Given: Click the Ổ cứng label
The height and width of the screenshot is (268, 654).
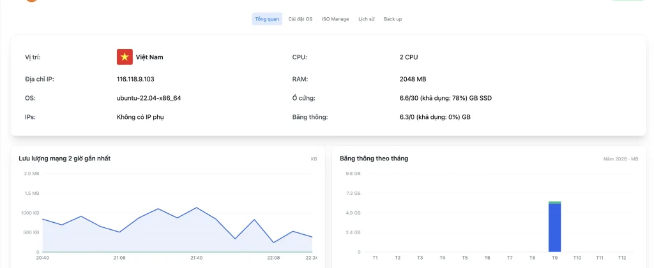Looking at the screenshot, I should tap(303, 98).
